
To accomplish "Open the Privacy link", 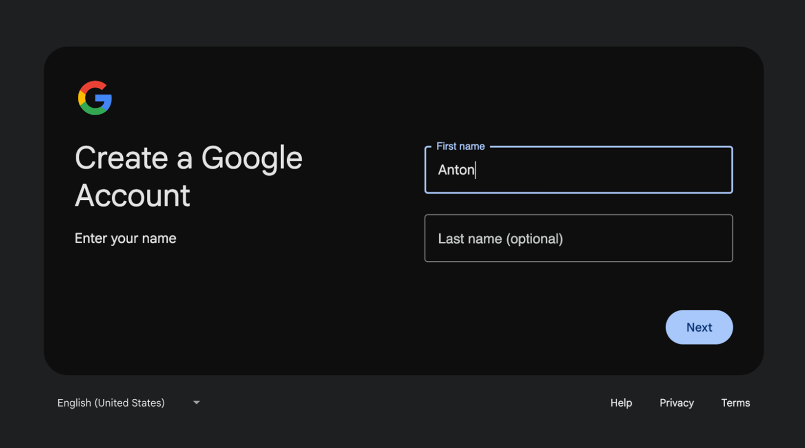I will (677, 403).
